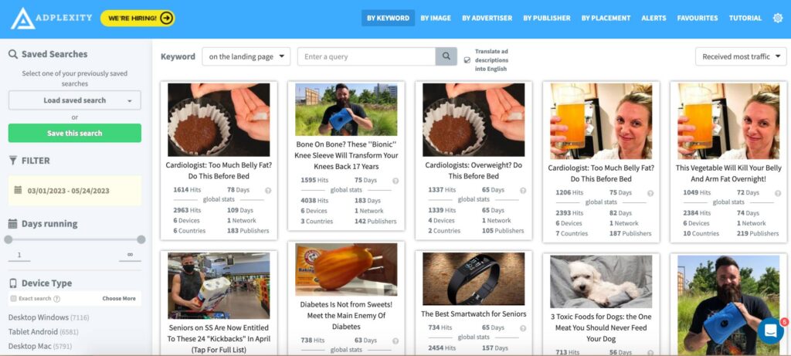Open By Advertiser tab
Viewport: 791px width, 356px height.
tap(487, 19)
